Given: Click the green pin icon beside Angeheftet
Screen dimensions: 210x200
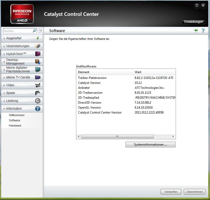Looking at the screenshot, I should 38,38.
